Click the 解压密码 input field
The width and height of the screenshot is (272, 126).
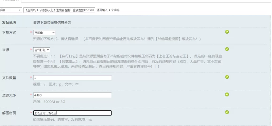point(72,113)
